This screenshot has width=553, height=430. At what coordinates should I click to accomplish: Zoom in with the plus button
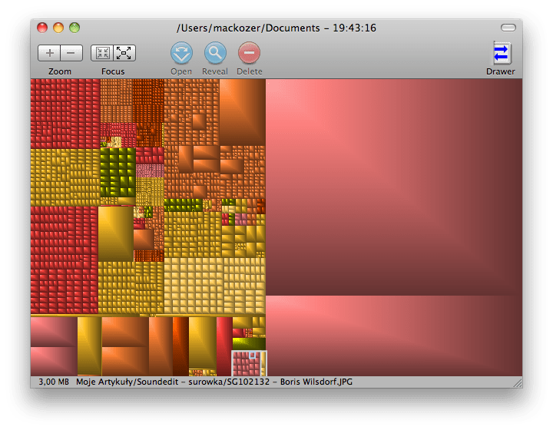click(49, 53)
